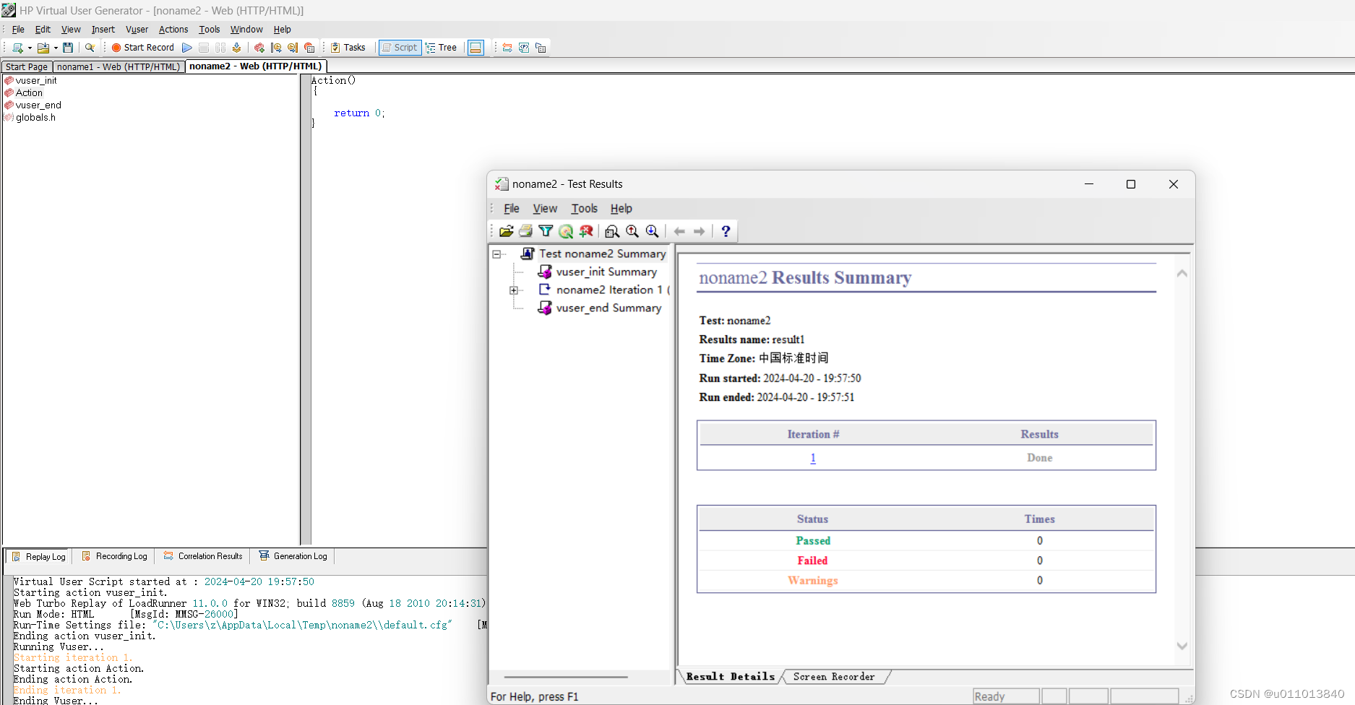Select Action in the script tree
Image resolution: width=1355 pixels, height=705 pixels.
pos(29,93)
